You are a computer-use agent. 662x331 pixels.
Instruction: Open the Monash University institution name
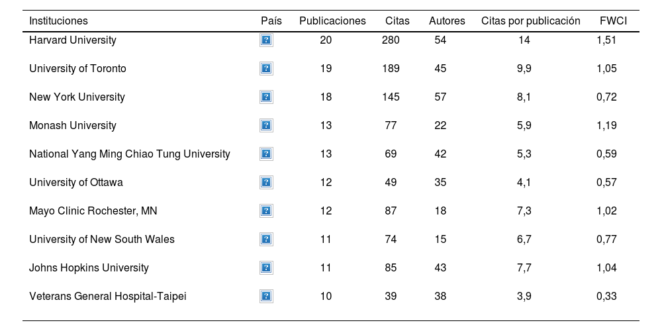pyautogui.click(x=73, y=126)
